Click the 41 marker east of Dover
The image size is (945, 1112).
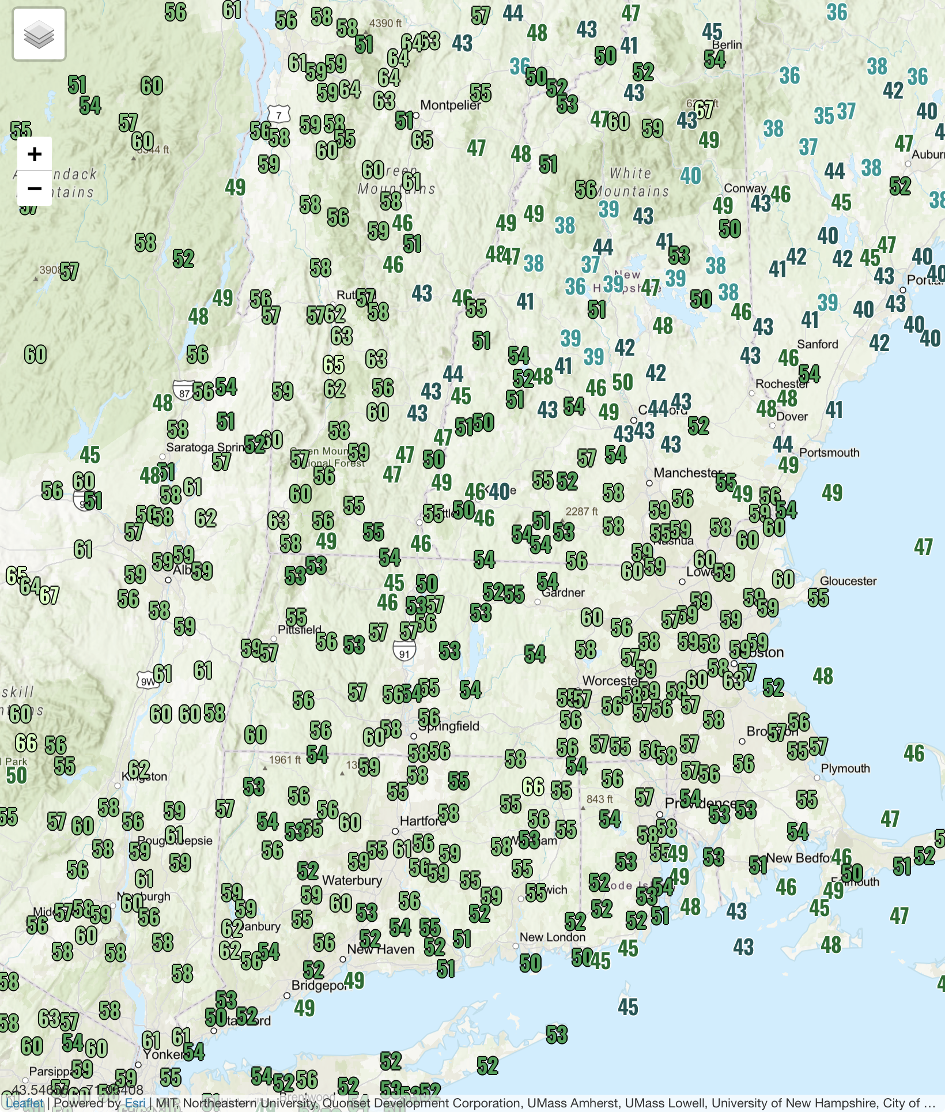pyautogui.click(x=834, y=410)
